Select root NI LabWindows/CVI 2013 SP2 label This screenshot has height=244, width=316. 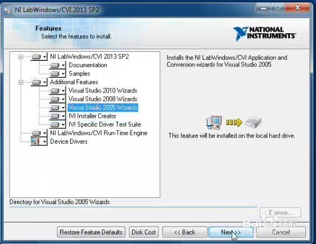89,56
